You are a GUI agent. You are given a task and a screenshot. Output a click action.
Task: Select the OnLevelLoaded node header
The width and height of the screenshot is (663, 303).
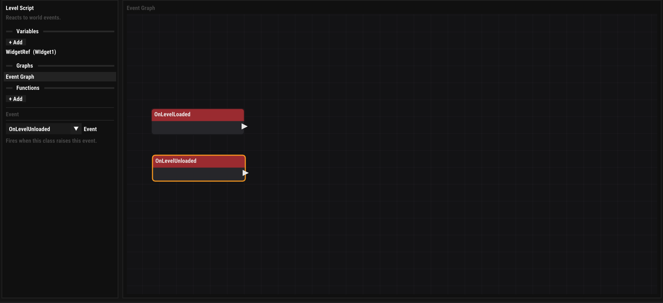[x=198, y=115]
